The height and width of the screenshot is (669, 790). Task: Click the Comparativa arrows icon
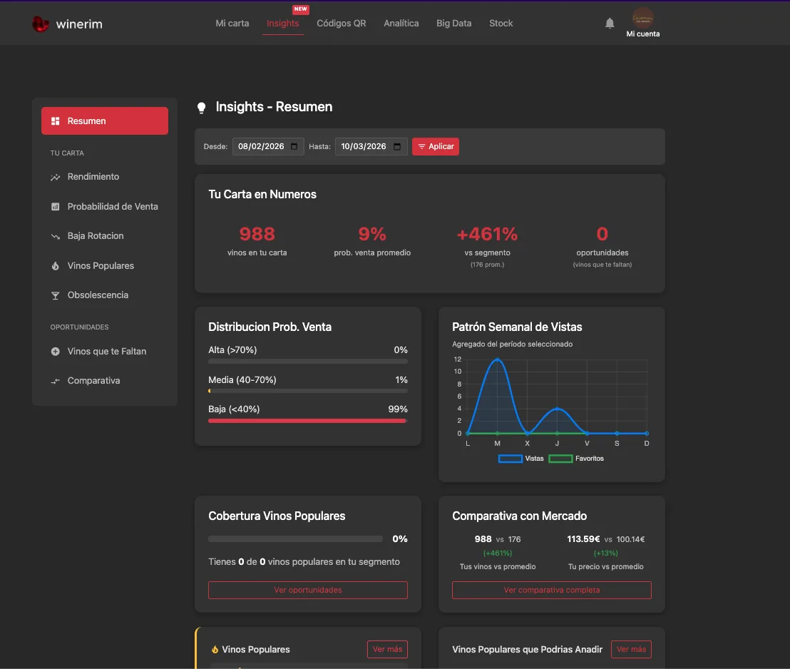tap(56, 381)
